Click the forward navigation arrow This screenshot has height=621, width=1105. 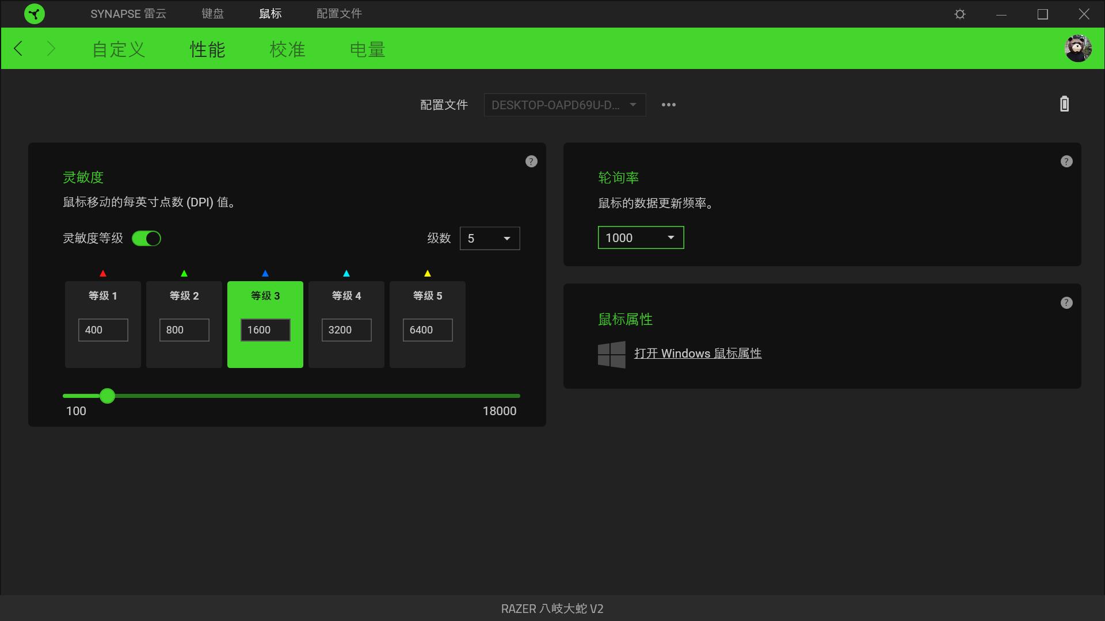click(x=51, y=48)
